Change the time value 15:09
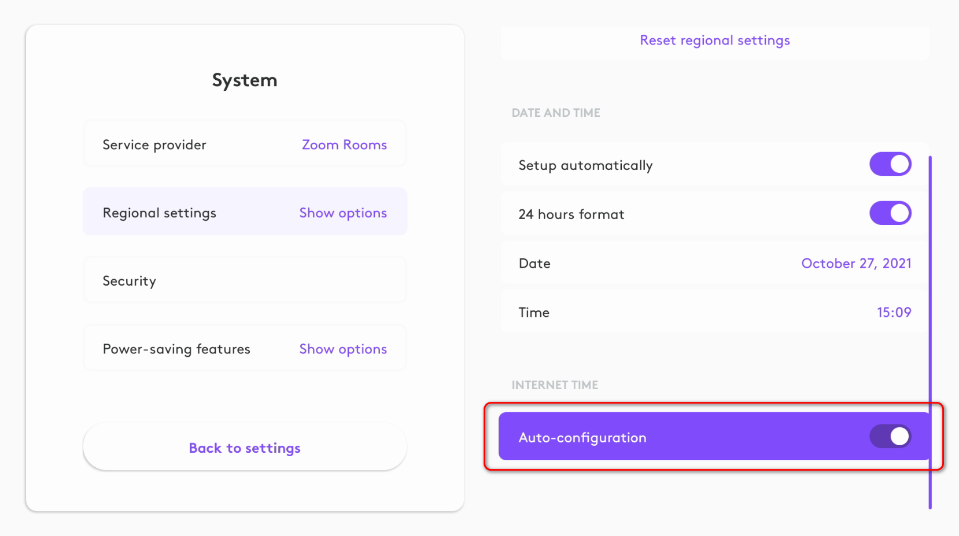959x536 pixels. coord(894,312)
